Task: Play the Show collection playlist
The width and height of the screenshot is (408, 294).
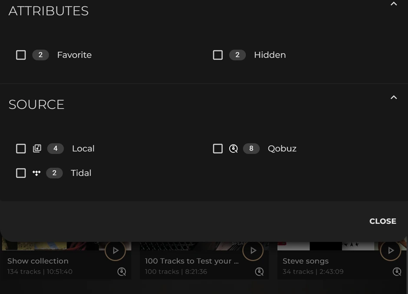Action: [115, 250]
